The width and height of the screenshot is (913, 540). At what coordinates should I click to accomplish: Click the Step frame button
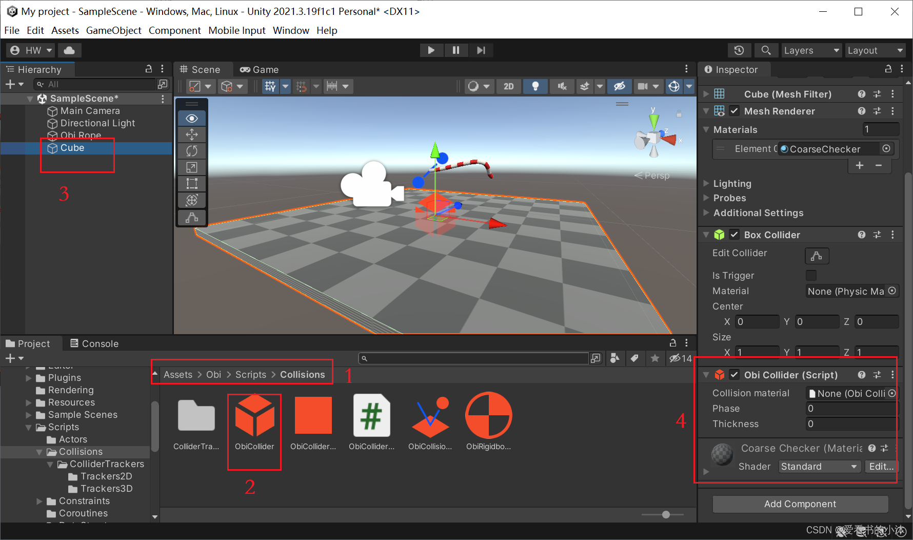pos(481,50)
